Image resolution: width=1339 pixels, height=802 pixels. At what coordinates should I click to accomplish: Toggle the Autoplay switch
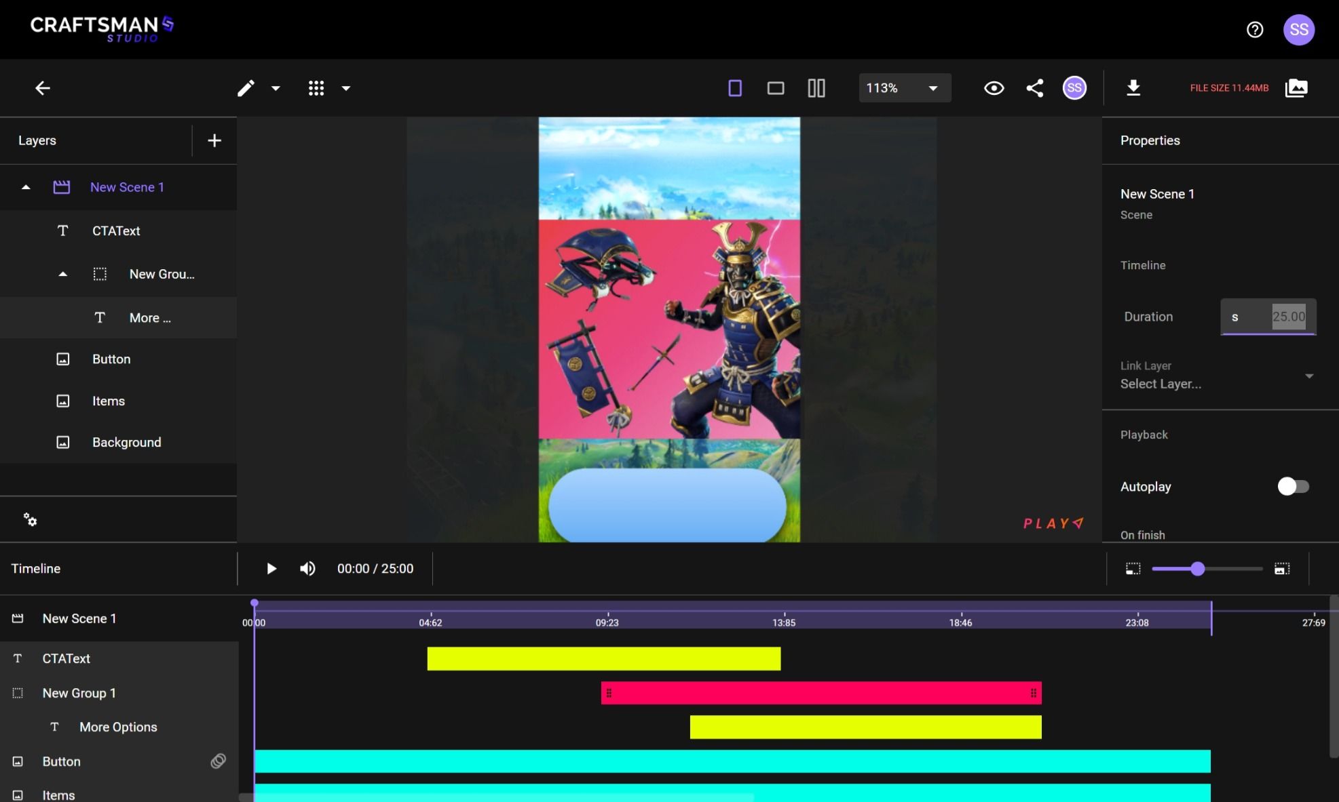[x=1293, y=487]
